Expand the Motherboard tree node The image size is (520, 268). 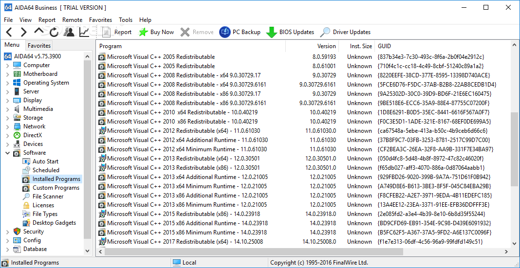[7, 74]
